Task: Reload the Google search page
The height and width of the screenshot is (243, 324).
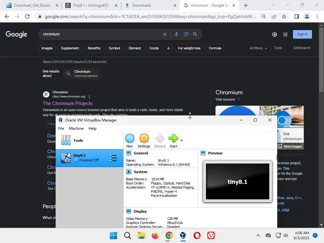Action: pyautogui.click(x=27, y=16)
